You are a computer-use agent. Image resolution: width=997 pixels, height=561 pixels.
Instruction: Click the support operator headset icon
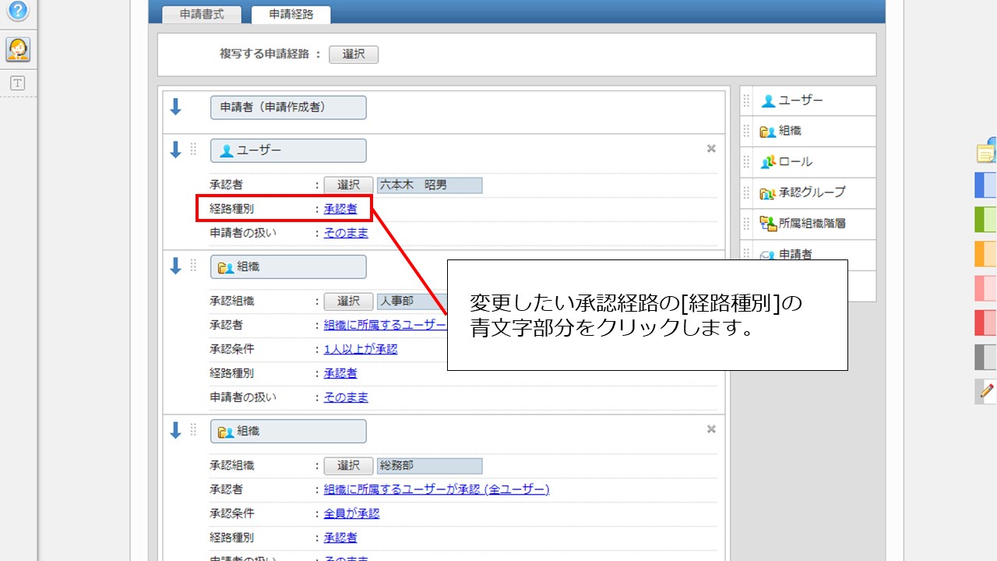click(18, 49)
